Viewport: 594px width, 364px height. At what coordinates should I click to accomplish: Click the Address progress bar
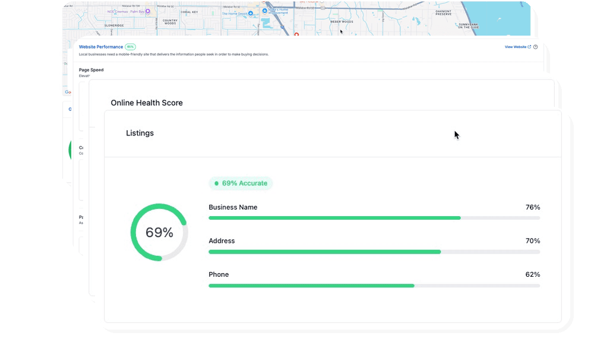(374, 252)
